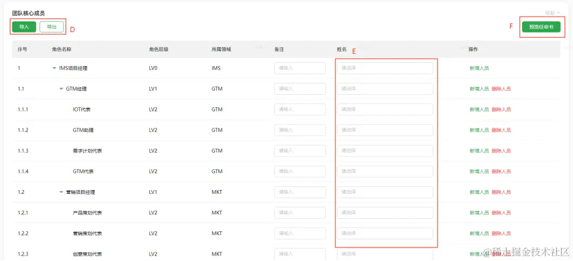Click 新增人员 in GTM经理 row
Image resolution: width=573 pixels, height=261 pixels.
[479, 89]
